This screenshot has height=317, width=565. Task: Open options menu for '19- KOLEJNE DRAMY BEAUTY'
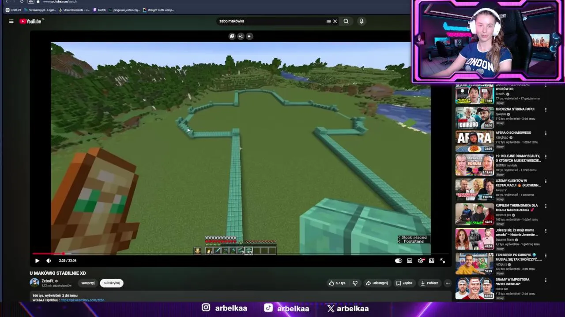(546, 157)
